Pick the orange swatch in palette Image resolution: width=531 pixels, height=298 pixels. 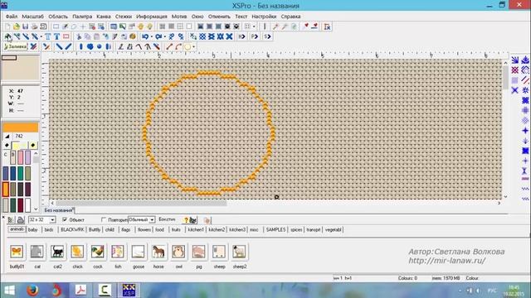6,189
